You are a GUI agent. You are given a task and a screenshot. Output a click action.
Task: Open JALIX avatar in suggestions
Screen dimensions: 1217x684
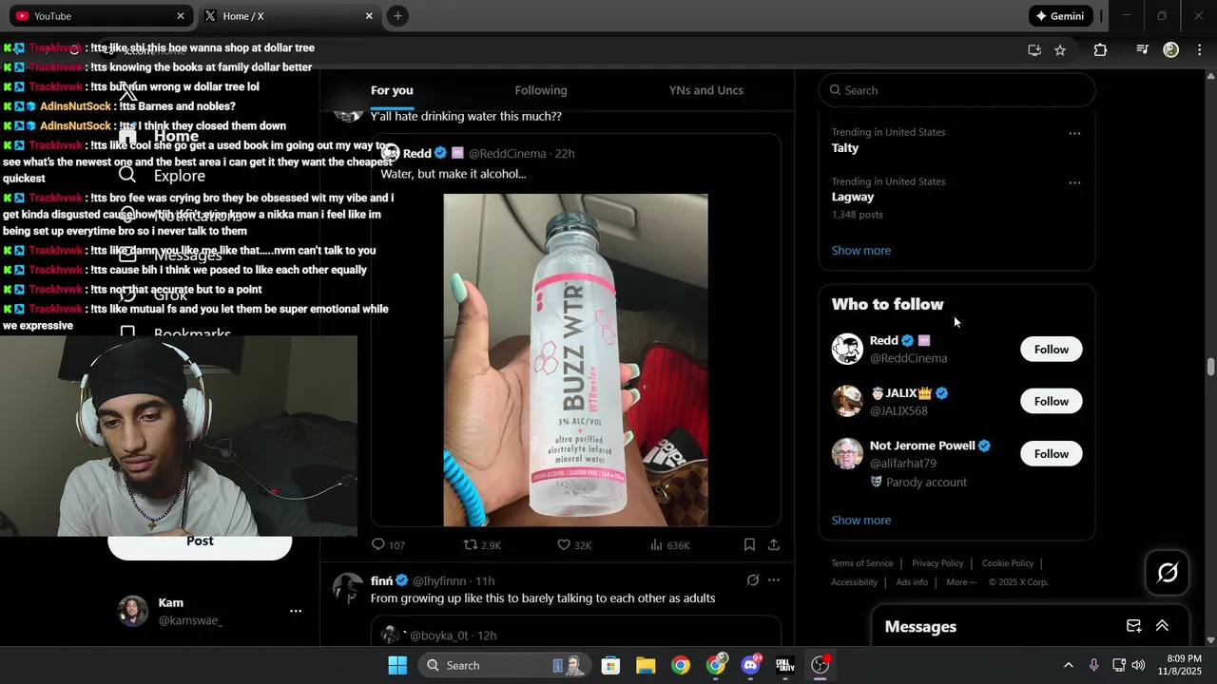coord(847,402)
